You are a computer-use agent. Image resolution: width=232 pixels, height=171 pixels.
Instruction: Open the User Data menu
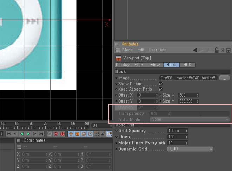tap(157, 50)
